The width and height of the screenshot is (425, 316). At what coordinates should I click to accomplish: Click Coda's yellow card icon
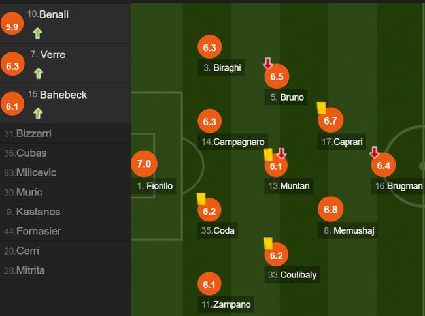coord(201,198)
